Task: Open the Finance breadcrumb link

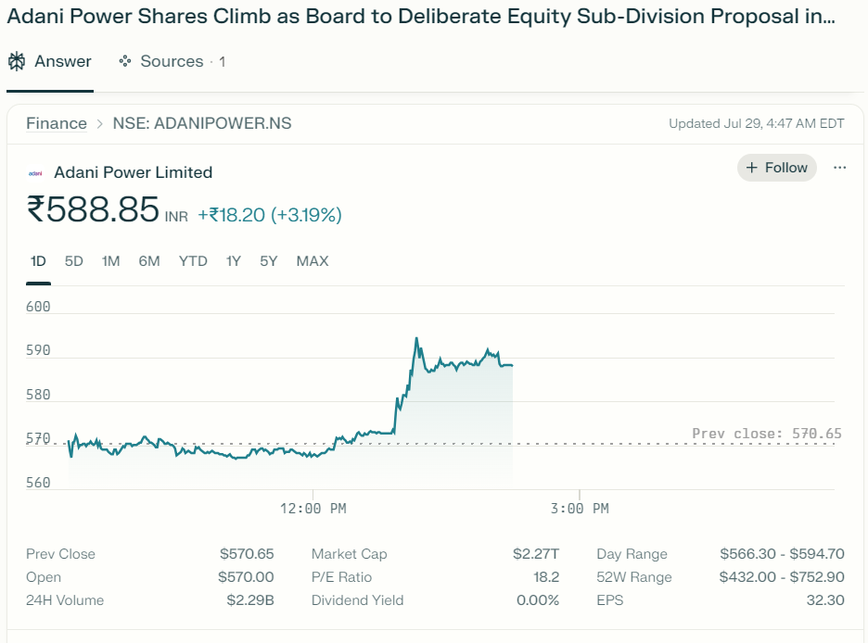Action: pos(57,124)
